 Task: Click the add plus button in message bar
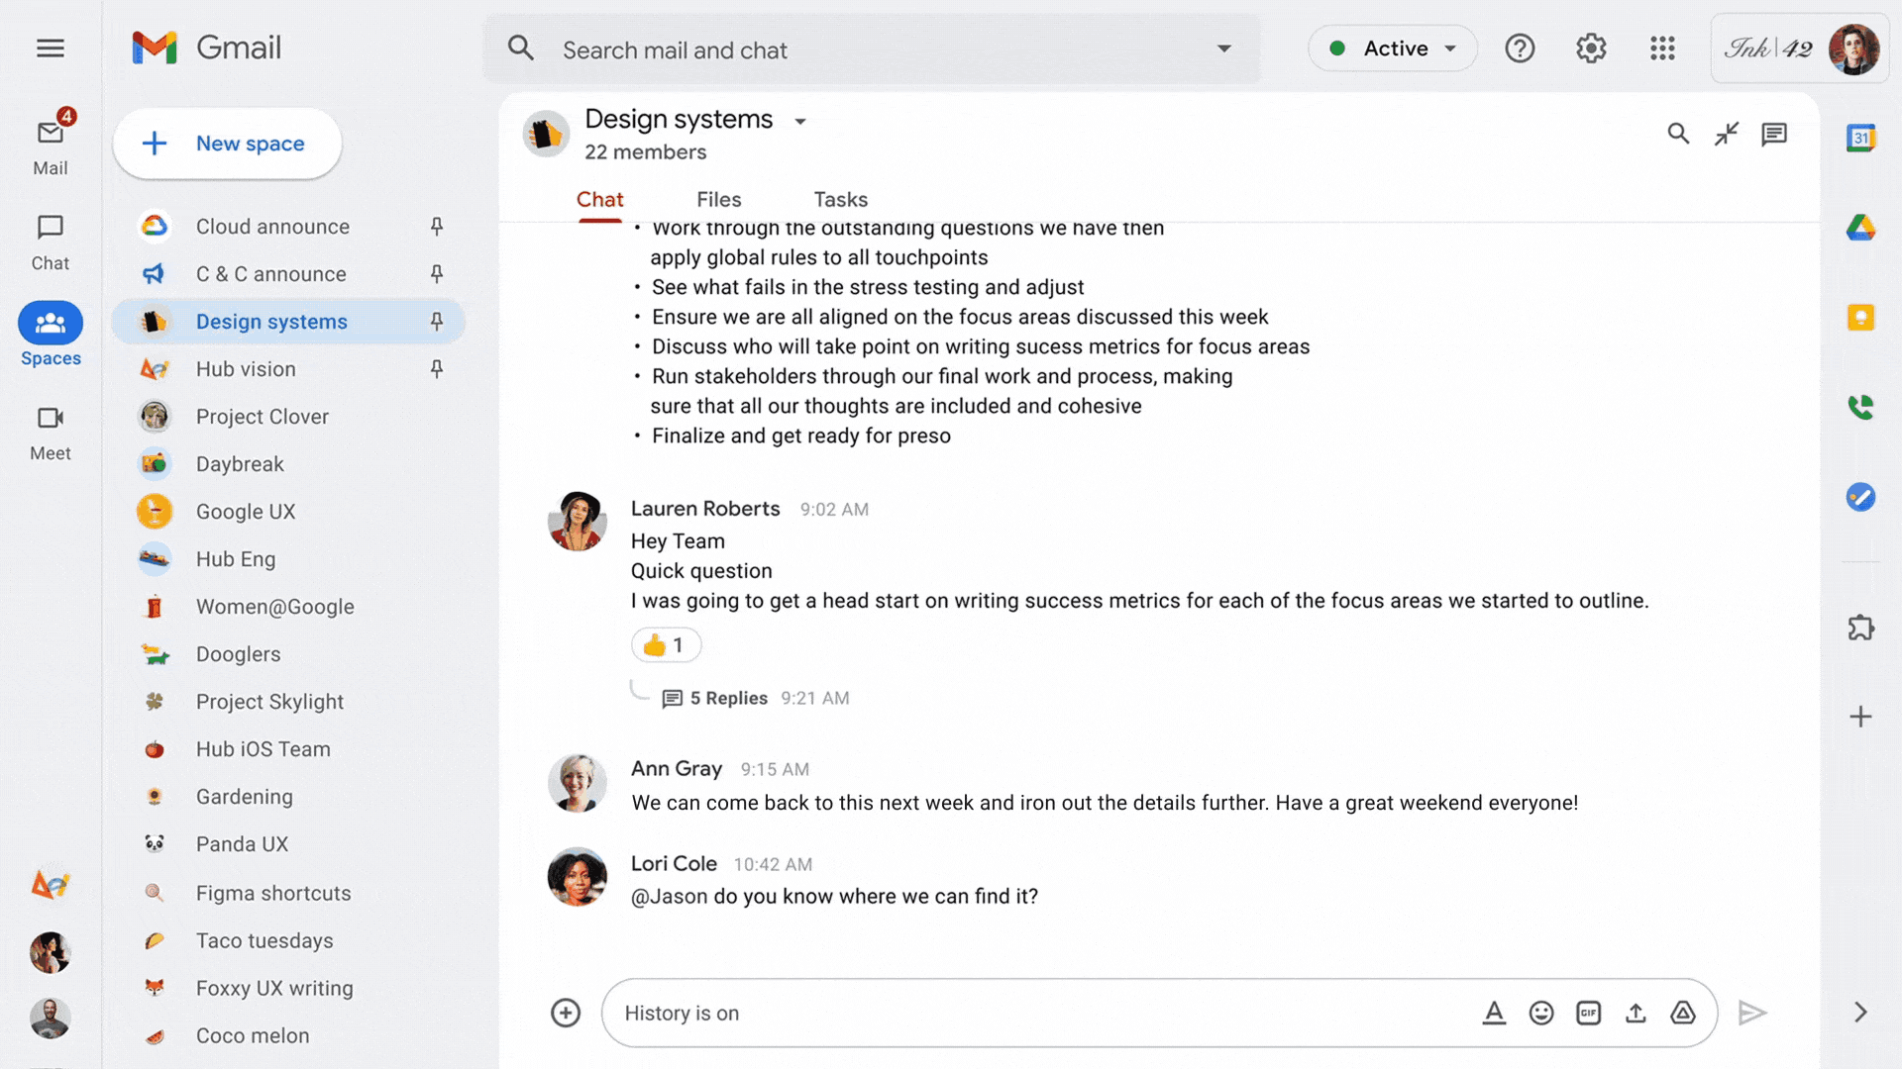point(565,1012)
